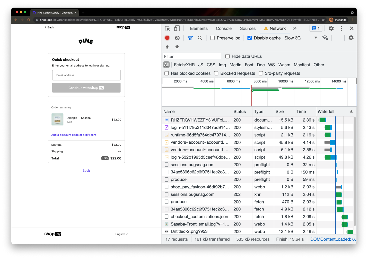The height and width of the screenshot is (259, 368).
Task: Open Chrome's three-dot menu
Action: [352, 20]
